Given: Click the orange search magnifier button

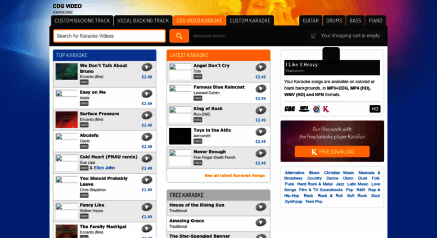Looking at the screenshot, I should coord(179,36).
